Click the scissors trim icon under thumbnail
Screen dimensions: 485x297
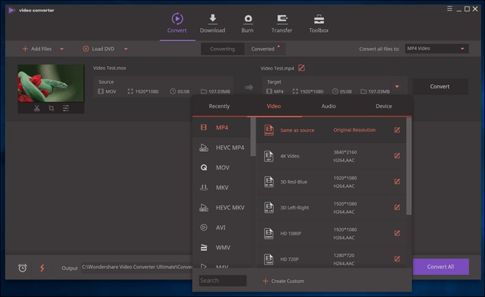[37, 108]
